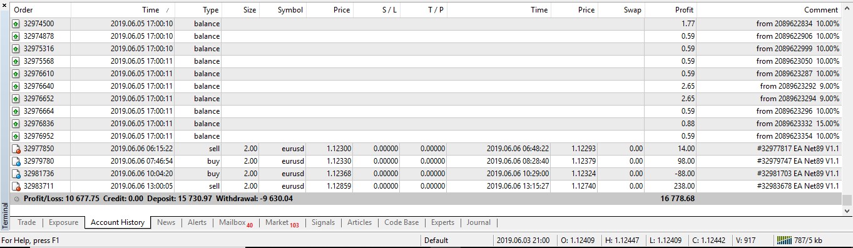Screen dimensions: 853x248
Task: Click the 1.12859 open price cell
Action: (339, 186)
